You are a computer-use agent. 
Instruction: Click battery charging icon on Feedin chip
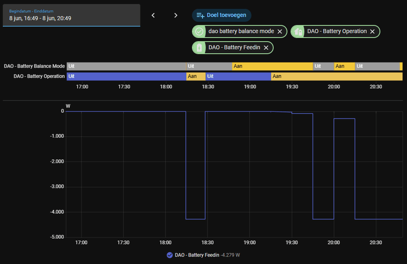point(199,48)
